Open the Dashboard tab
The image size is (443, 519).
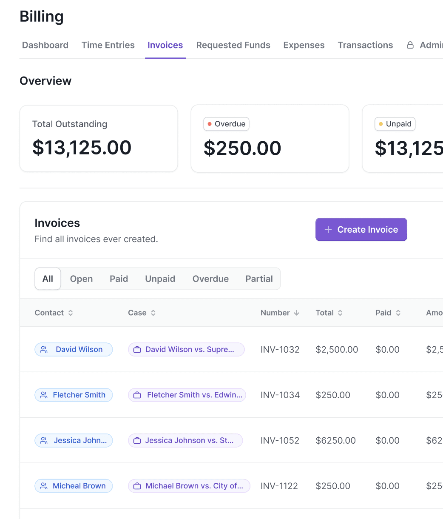coord(45,45)
